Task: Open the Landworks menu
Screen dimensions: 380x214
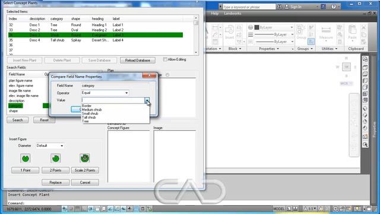Action: click(x=232, y=13)
